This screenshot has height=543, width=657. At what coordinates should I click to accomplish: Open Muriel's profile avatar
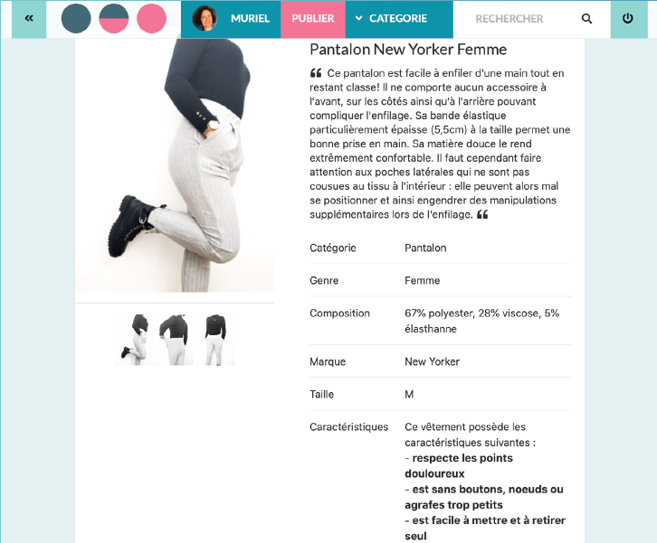pyautogui.click(x=205, y=18)
